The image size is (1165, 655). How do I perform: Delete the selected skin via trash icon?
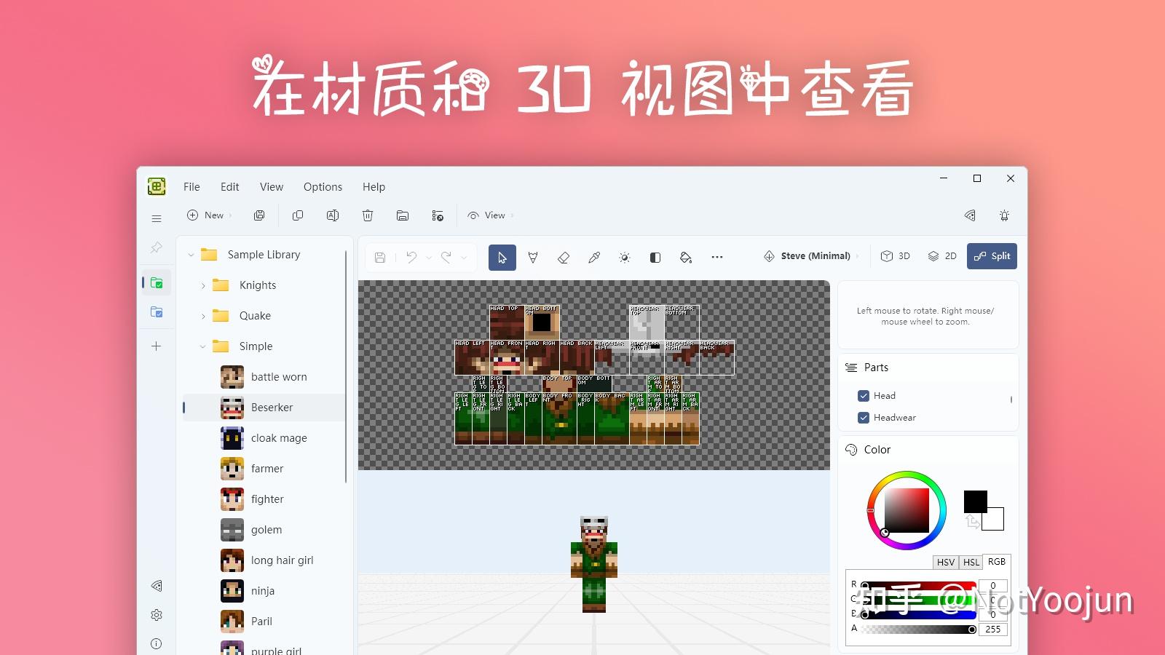pyautogui.click(x=368, y=215)
